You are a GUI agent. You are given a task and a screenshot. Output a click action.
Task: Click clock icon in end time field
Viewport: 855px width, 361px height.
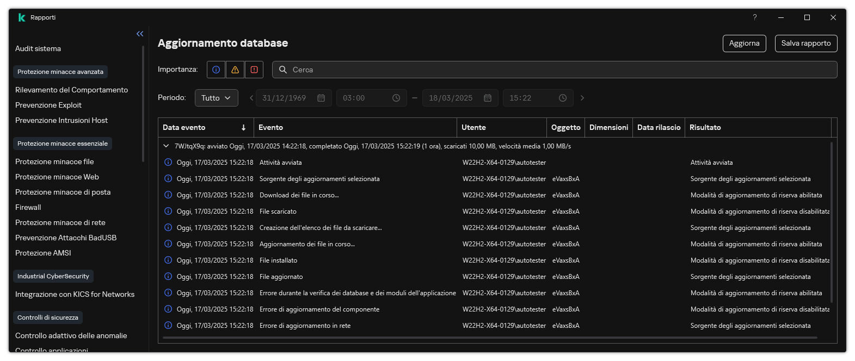tap(563, 98)
